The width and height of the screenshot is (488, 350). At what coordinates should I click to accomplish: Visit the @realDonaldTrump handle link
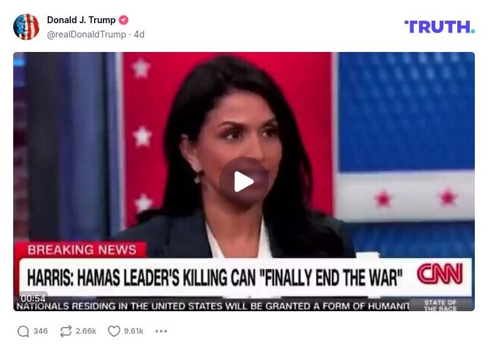pos(87,34)
